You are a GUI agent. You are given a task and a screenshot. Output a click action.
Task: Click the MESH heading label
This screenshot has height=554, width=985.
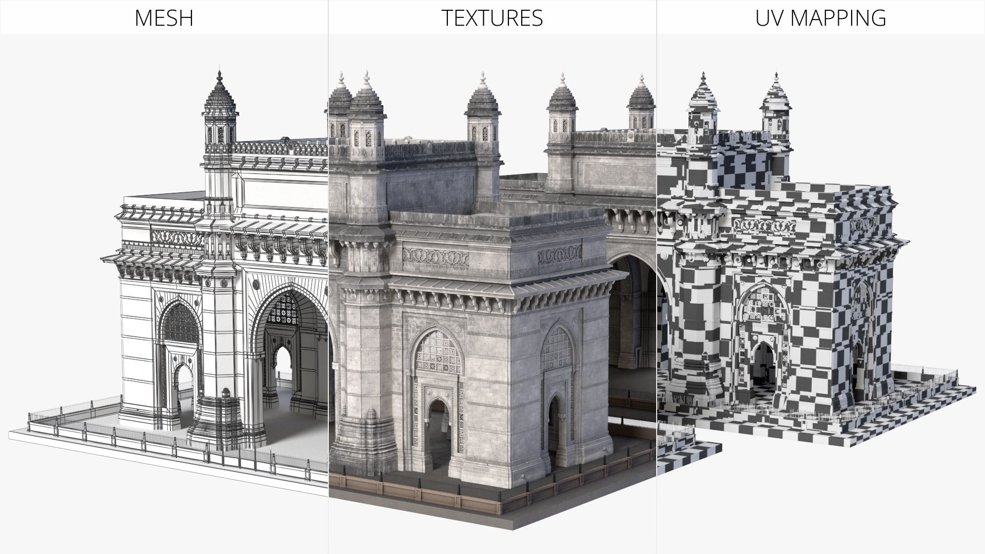tap(164, 18)
